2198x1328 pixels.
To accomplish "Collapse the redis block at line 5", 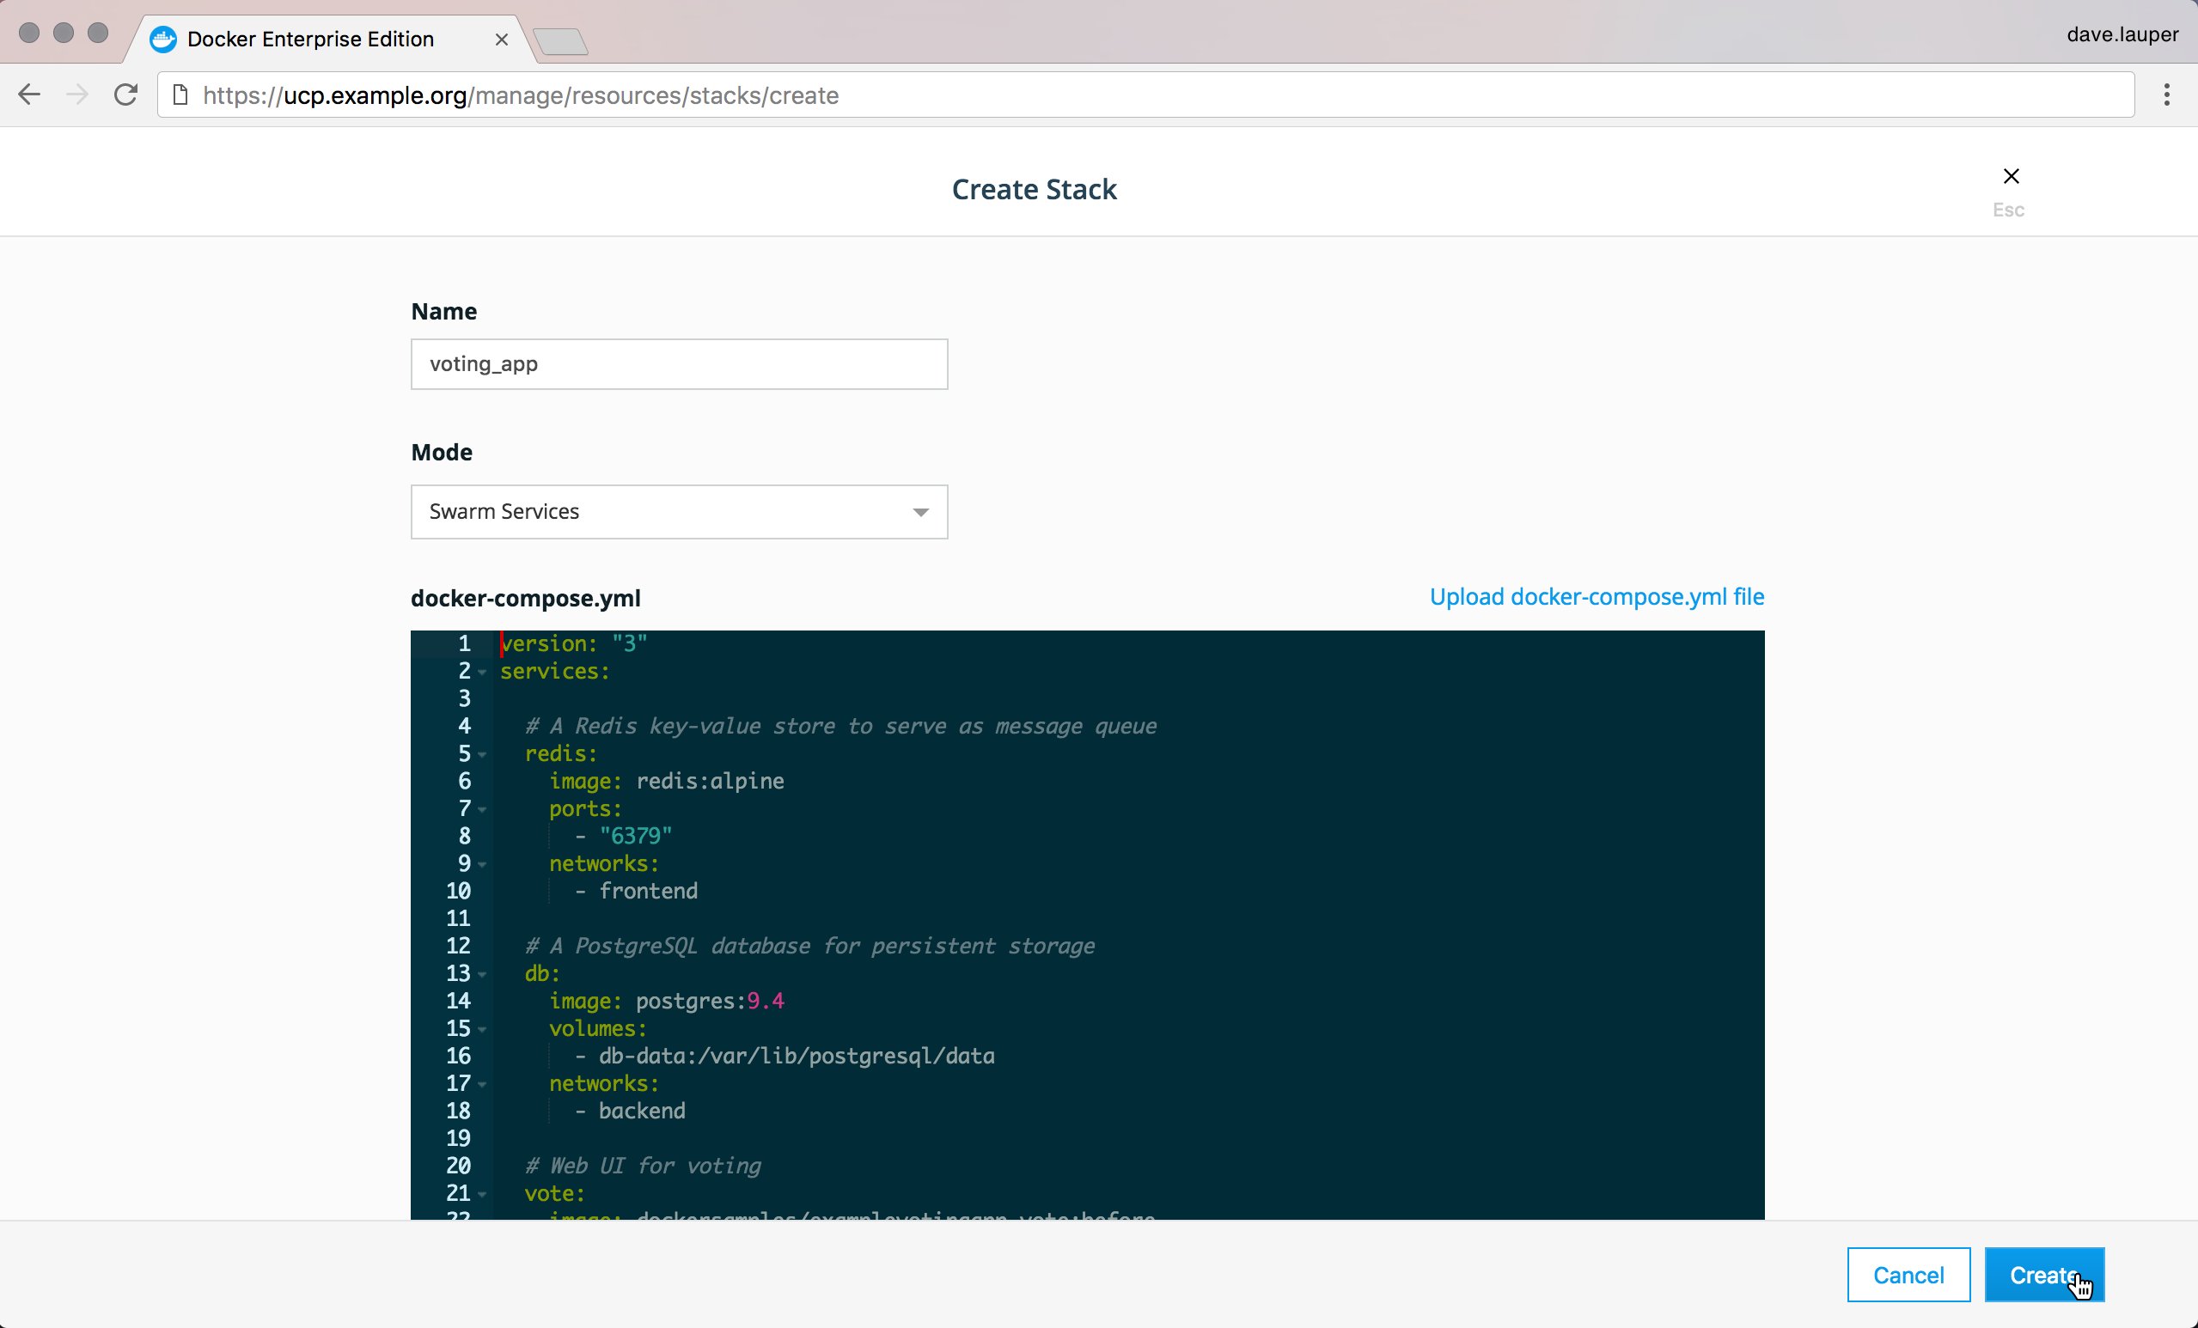I will 483,754.
